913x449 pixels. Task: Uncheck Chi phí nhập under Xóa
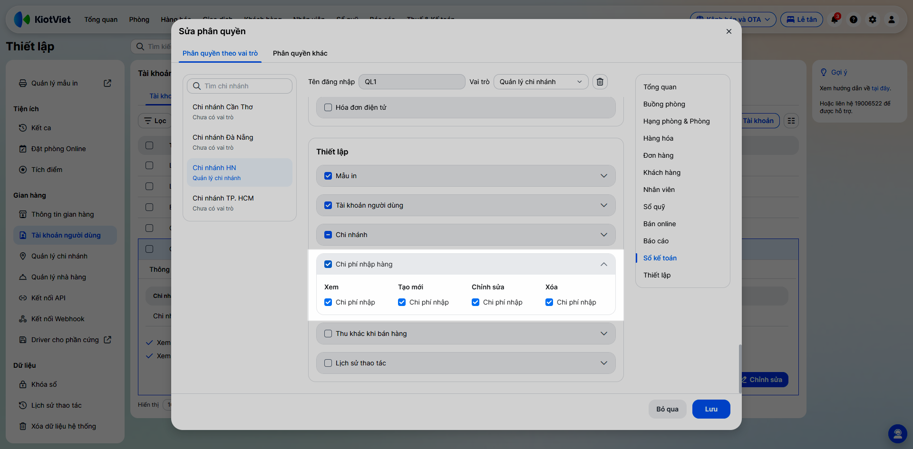coord(549,302)
